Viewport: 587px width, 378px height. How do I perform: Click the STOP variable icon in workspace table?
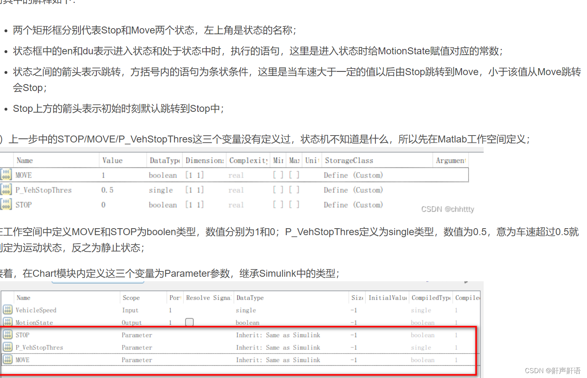point(6,204)
